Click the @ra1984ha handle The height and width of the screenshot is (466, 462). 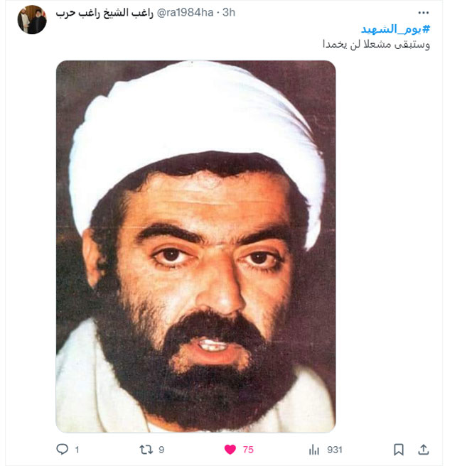coord(185,13)
